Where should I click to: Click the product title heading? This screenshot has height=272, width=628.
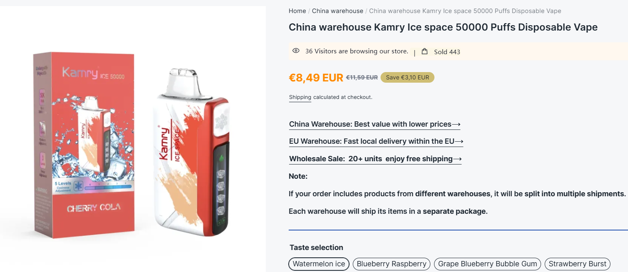pyautogui.click(x=443, y=27)
